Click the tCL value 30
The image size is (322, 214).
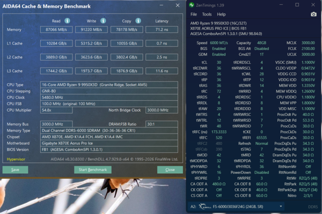[x=219, y=62]
